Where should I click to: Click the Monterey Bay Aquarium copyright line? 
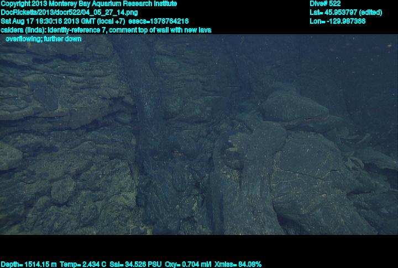point(89,4)
